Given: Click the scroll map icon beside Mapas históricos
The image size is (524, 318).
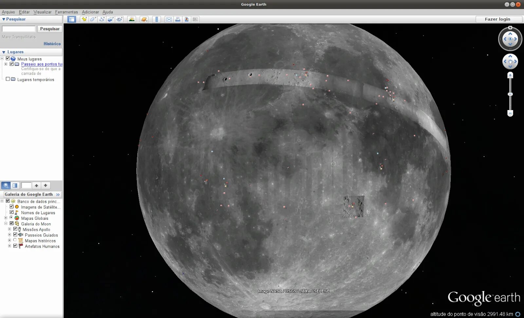Looking at the screenshot, I should coord(21,240).
